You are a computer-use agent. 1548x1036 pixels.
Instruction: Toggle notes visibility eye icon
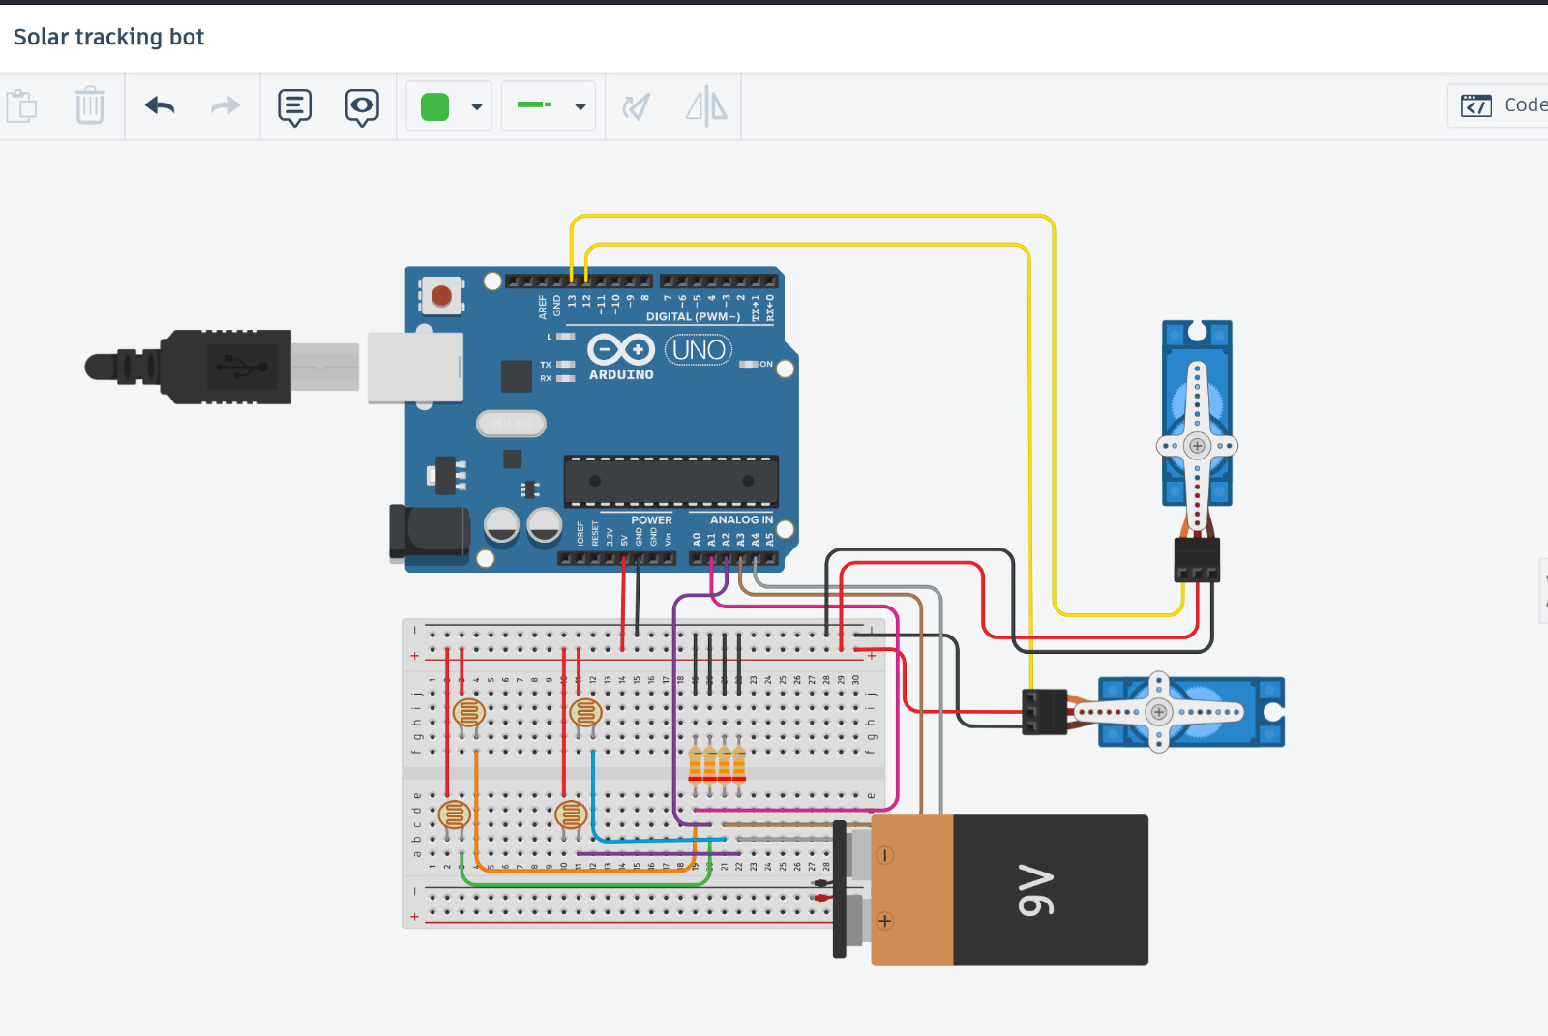pyautogui.click(x=362, y=106)
